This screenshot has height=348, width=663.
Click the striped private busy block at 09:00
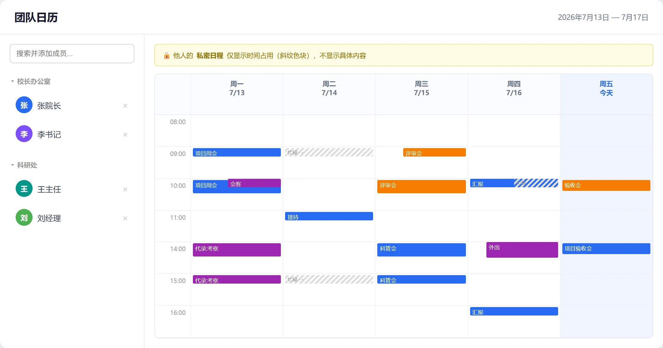329,152
